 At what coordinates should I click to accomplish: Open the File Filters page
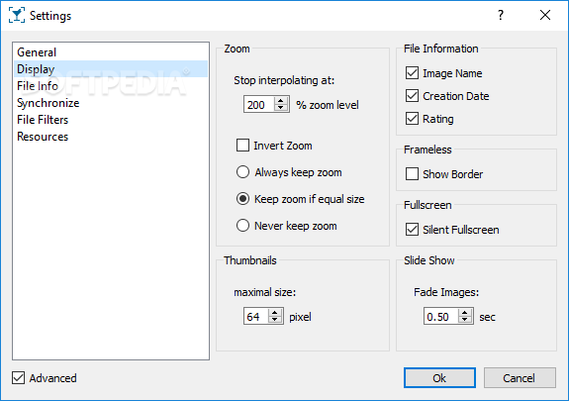[x=111, y=120]
